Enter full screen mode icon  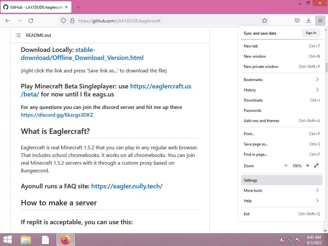pyautogui.click(x=316, y=166)
